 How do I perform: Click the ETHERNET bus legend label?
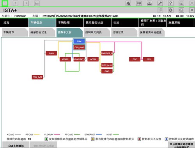click(x=90, y=134)
